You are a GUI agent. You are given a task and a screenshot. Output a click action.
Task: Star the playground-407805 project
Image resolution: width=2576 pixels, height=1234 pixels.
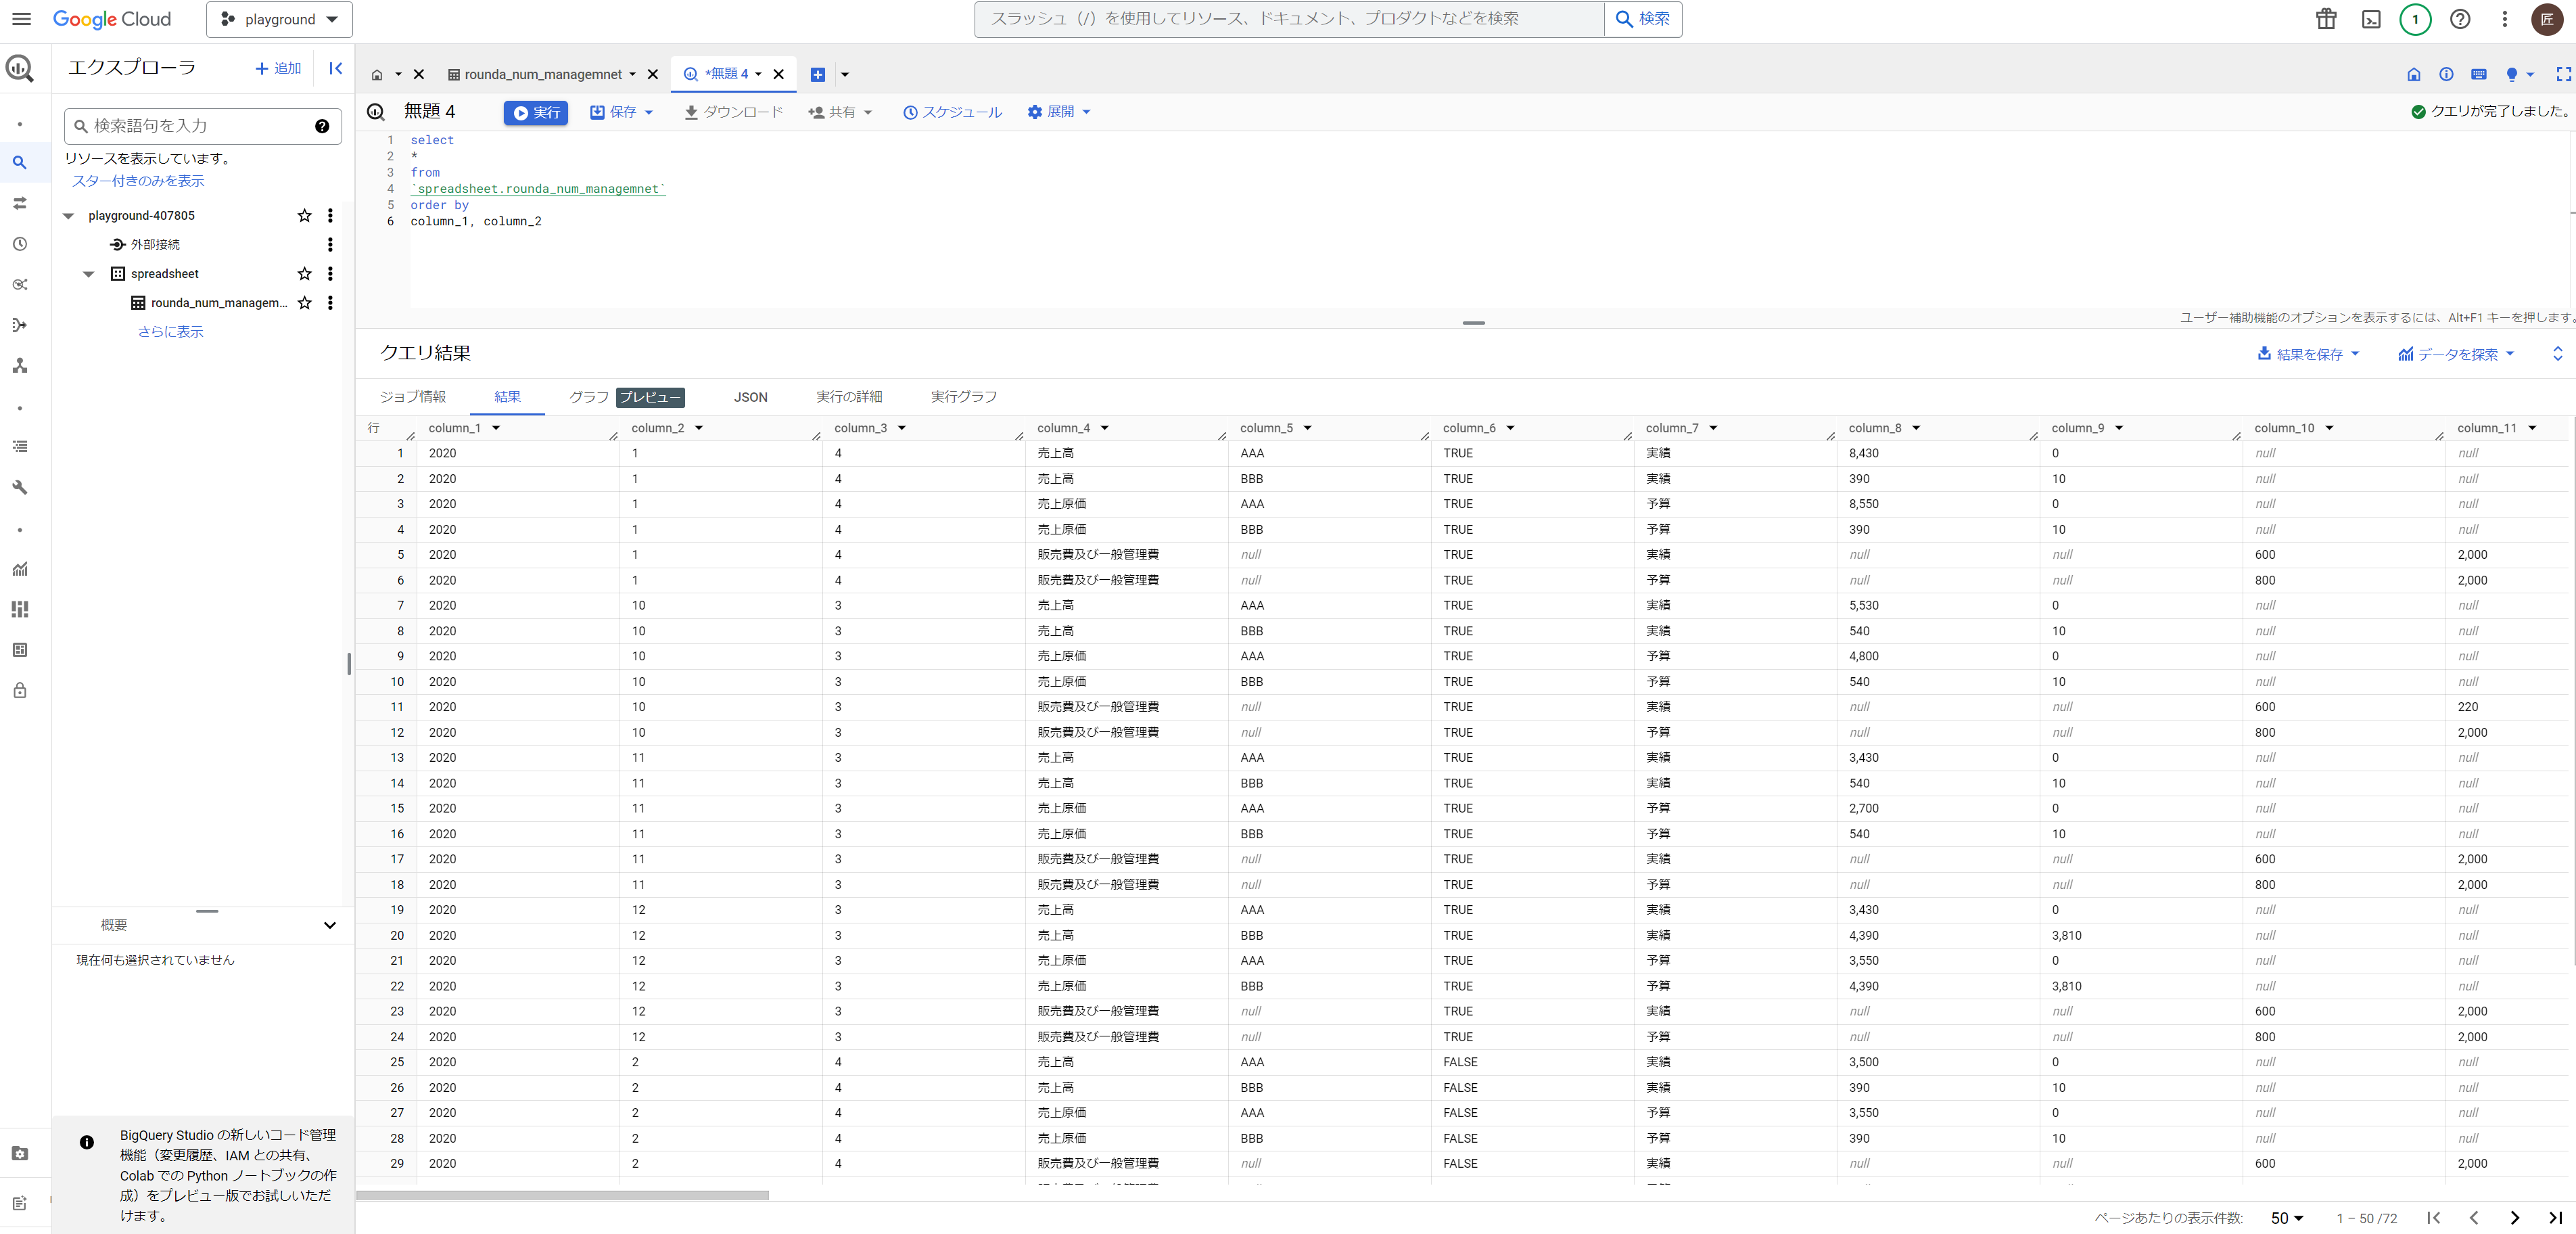(305, 216)
